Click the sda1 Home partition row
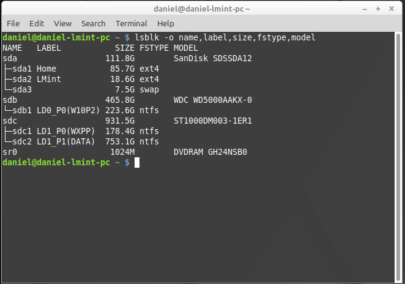Image resolution: width=405 pixels, height=284 pixels. pyautogui.click(x=81, y=69)
